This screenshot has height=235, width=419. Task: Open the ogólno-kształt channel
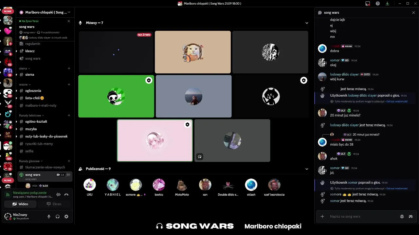point(45,121)
